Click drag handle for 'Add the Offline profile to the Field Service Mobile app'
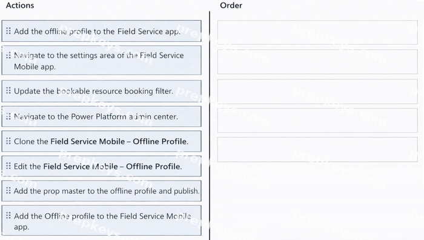 tap(8, 215)
